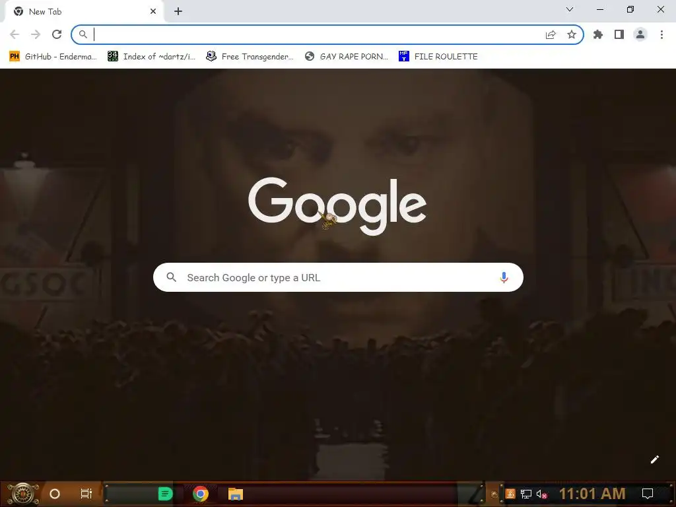Switch to Chrome from the taskbar
The width and height of the screenshot is (676, 507).
pos(201,494)
